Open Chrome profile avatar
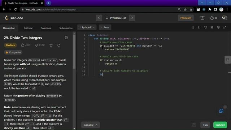The image size is (231, 130). pyautogui.click(x=221, y=9)
